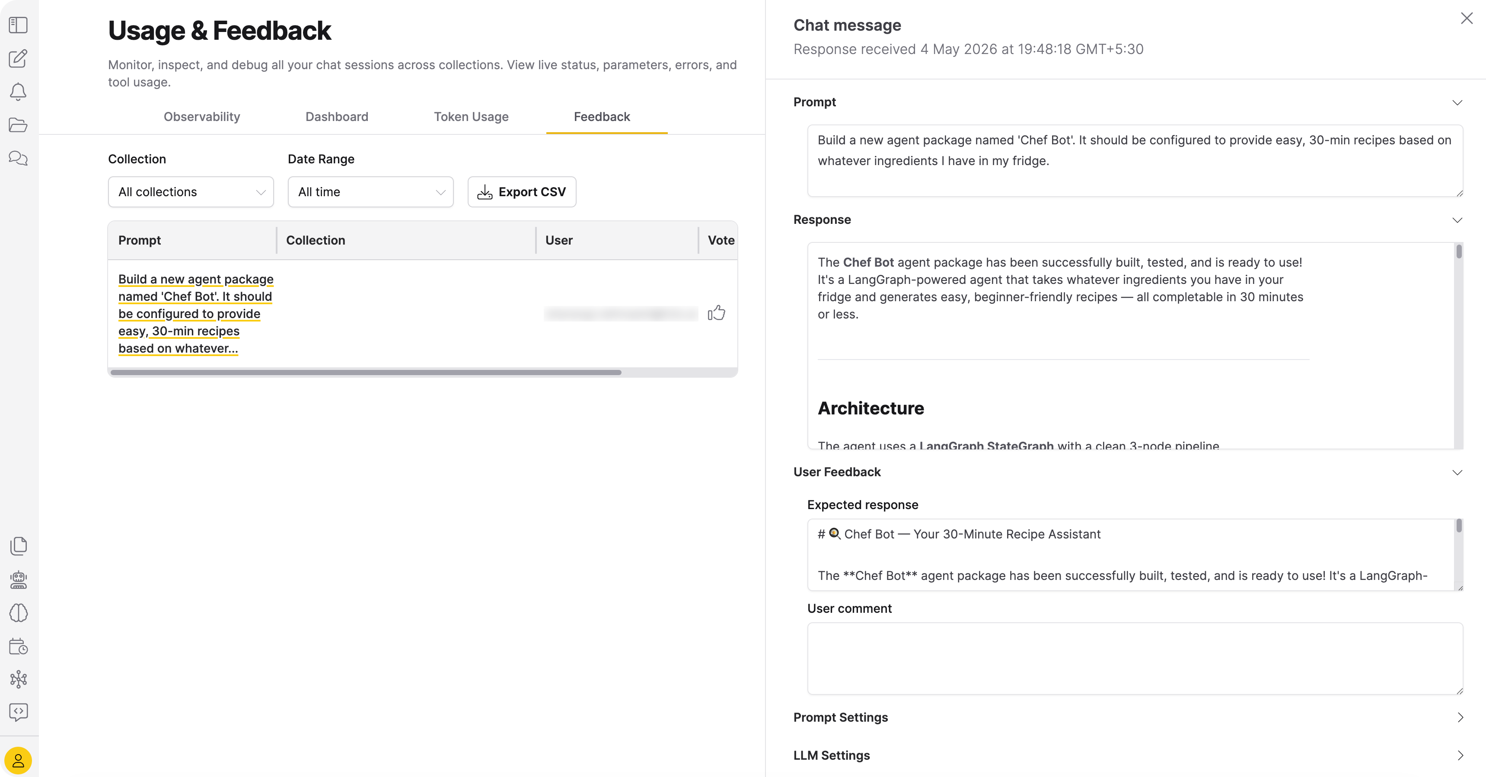The image size is (1486, 777).
Task: Open the All collections dropdown
Action: click(191, 192)
